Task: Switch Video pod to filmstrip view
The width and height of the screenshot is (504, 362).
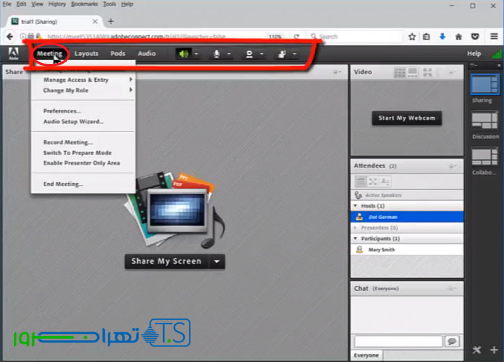Action: (412, 72)
